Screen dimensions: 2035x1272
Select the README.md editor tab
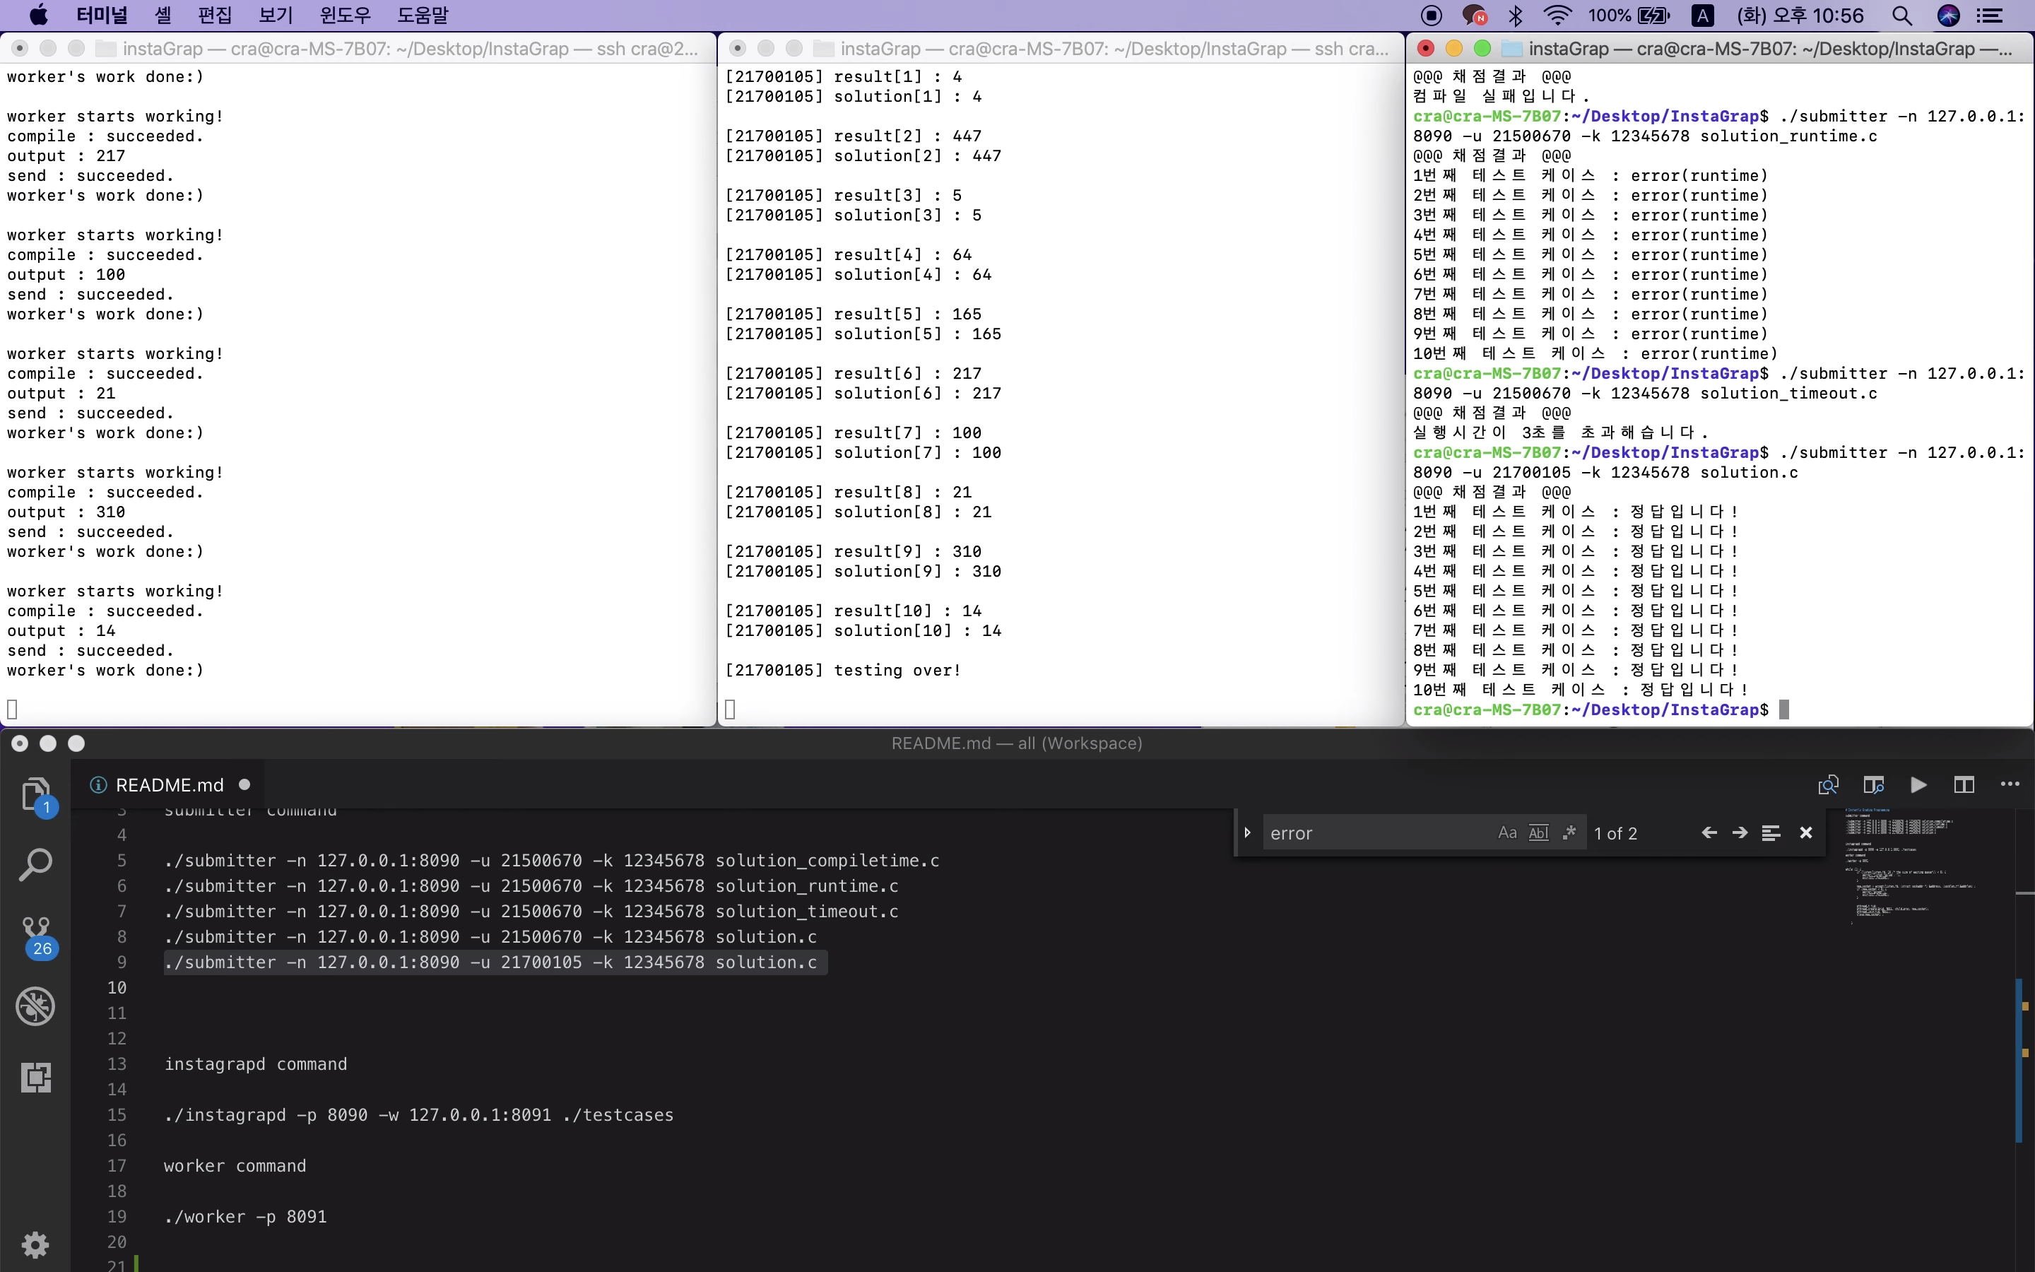pos(169,785)
